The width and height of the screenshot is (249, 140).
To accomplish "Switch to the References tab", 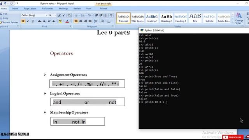I will [x=47, y=9].
